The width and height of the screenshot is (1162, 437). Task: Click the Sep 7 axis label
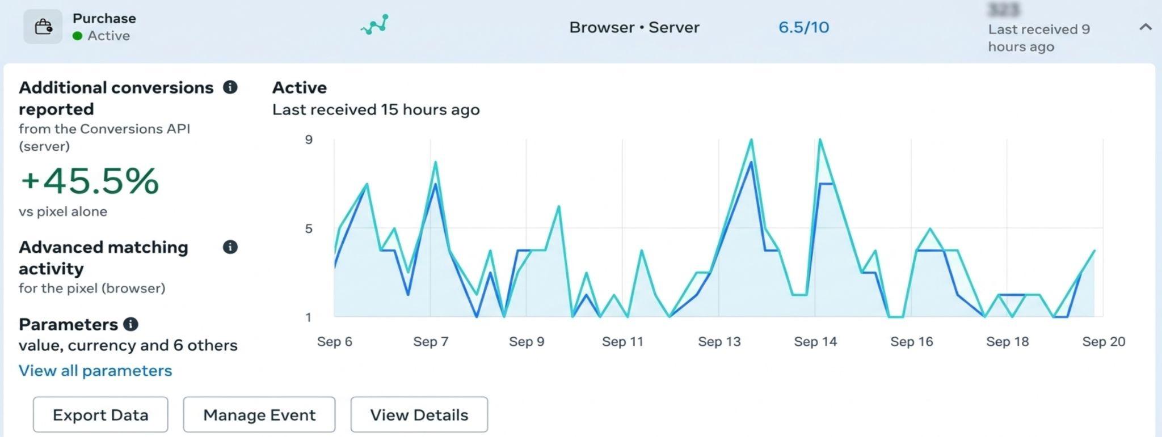coord(431,342)
